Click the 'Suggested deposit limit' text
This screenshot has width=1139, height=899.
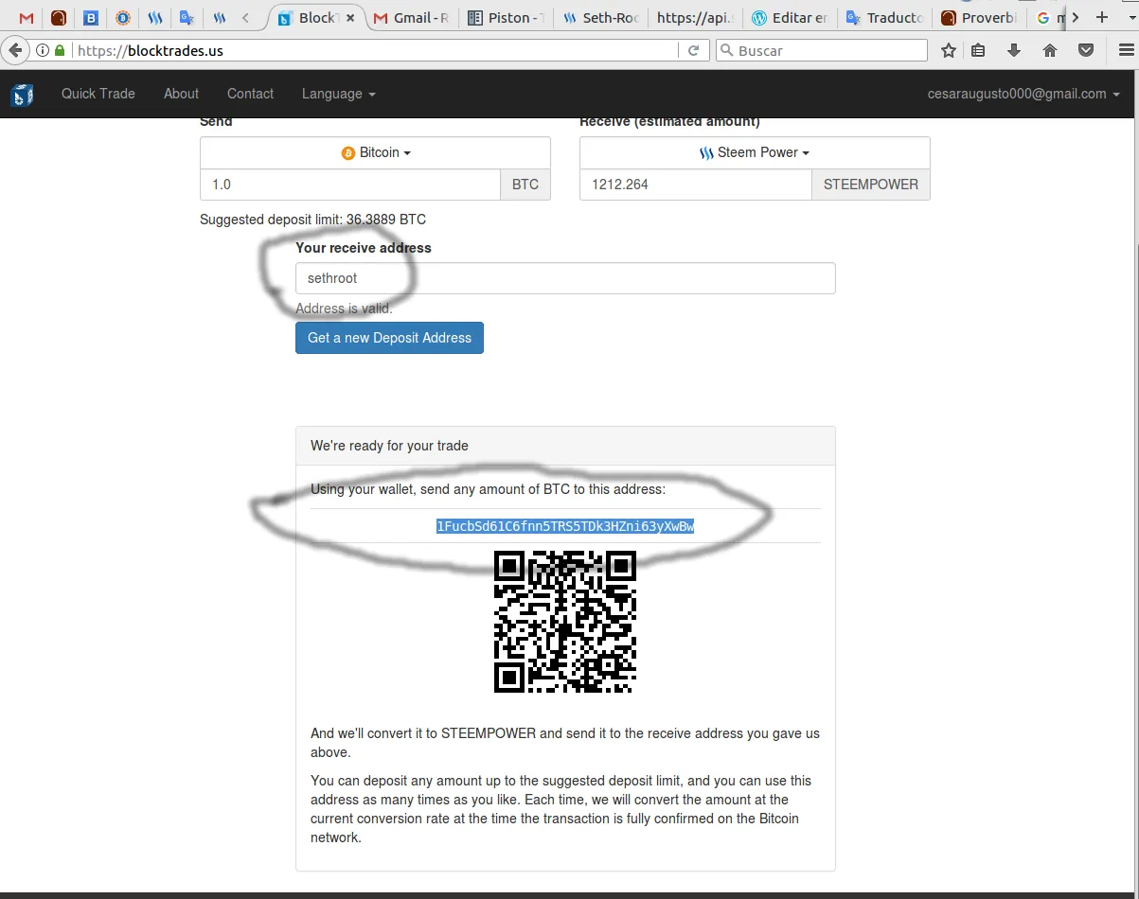312,220
